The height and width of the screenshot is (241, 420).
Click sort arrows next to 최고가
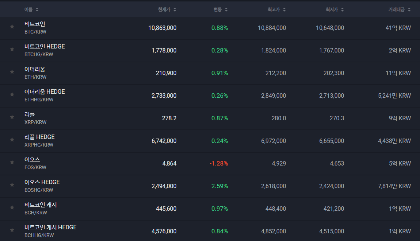coord(284,9)
